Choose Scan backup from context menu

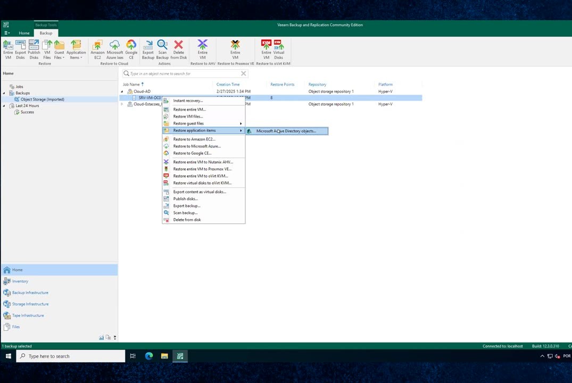204,213
